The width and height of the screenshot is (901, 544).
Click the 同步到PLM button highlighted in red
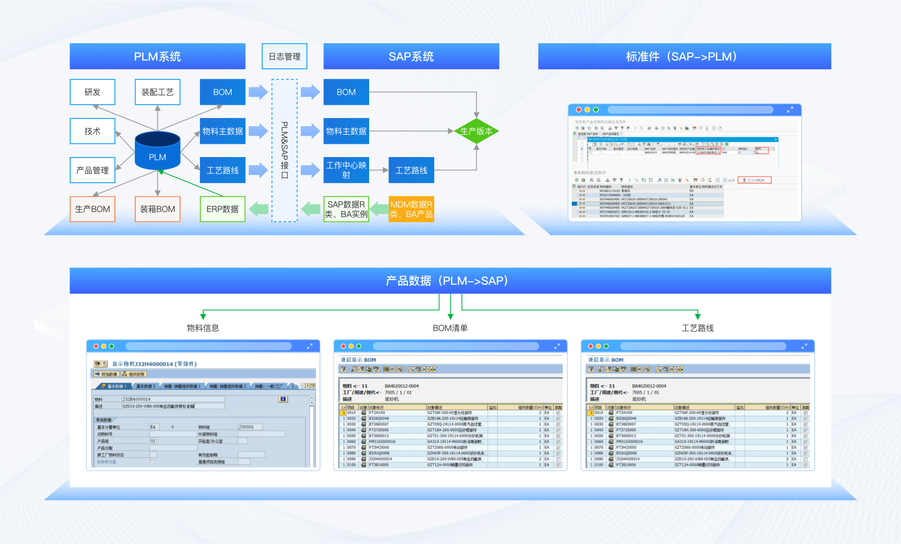click(x=755, y=180)
